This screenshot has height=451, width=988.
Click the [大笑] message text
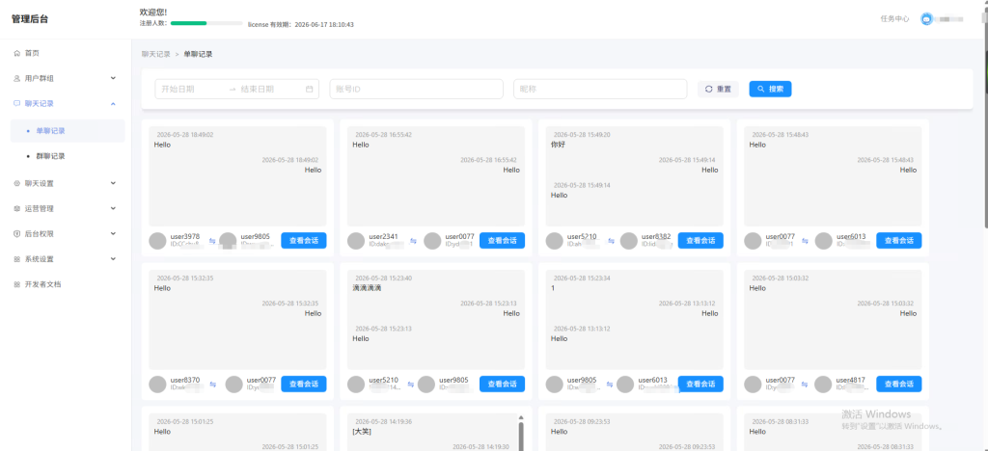[x=363, y=432]
